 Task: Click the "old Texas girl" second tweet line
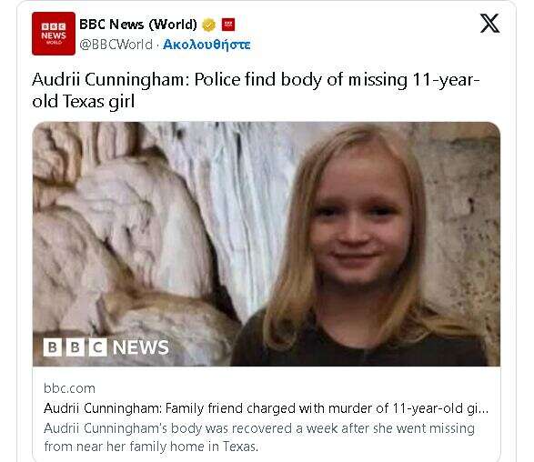tap(84, 102)
